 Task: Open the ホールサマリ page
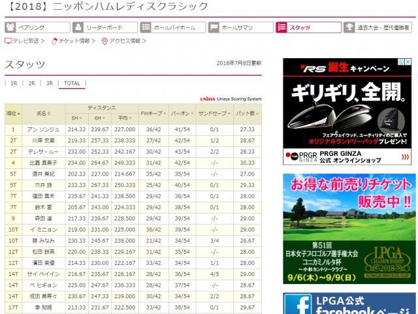click(241, 27)
